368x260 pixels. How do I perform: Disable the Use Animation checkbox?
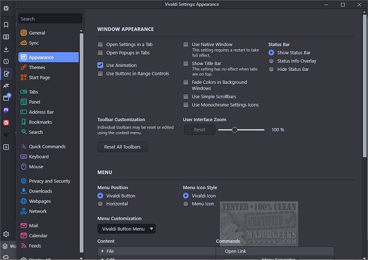click(100, 65)
